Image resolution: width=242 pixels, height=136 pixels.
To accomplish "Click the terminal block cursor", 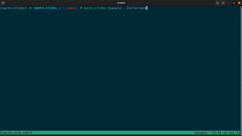I will pos(147,8).
